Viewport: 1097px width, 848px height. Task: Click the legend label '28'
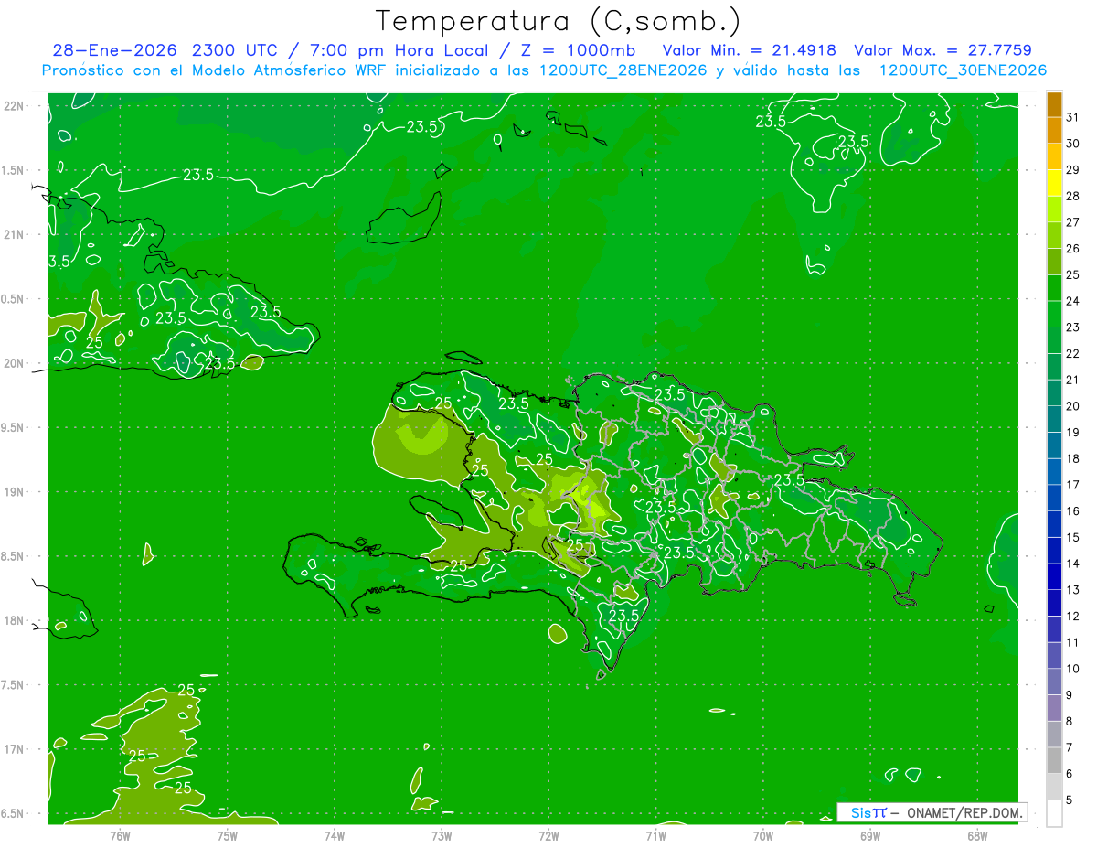[1073, 196]
